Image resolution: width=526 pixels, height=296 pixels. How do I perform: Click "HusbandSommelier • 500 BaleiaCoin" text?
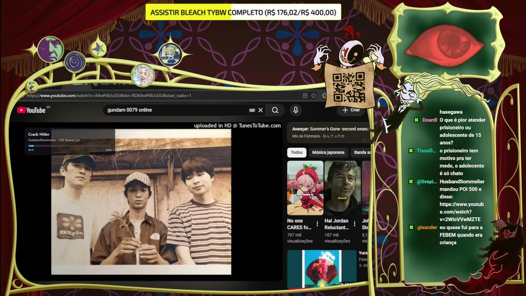tap(54, 140)
